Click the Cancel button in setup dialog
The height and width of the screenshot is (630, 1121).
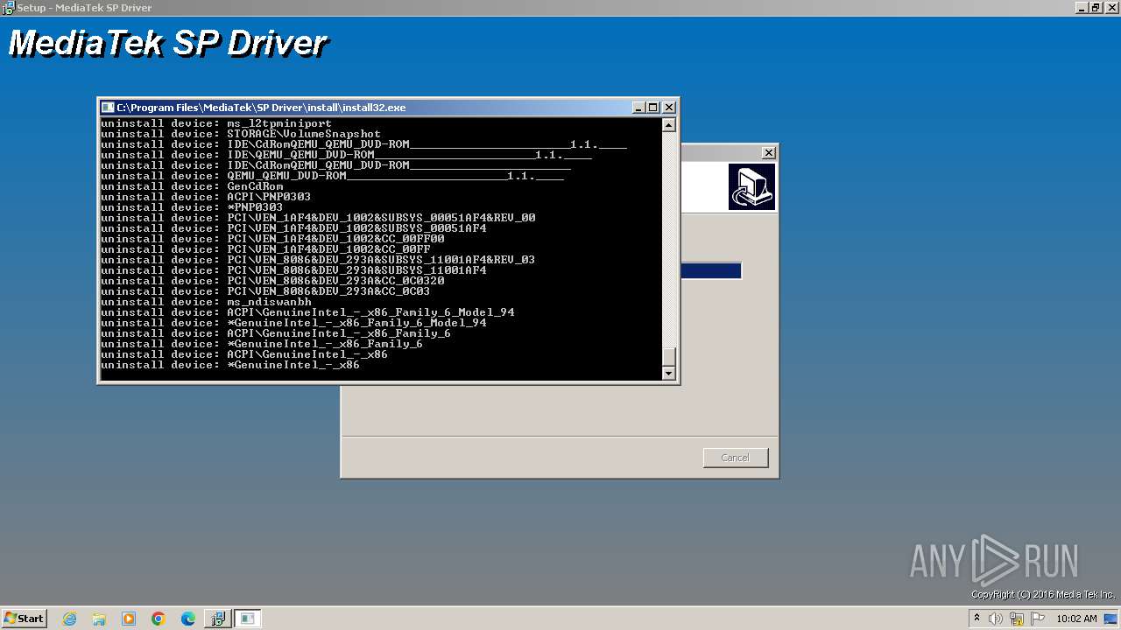point(736,458)
